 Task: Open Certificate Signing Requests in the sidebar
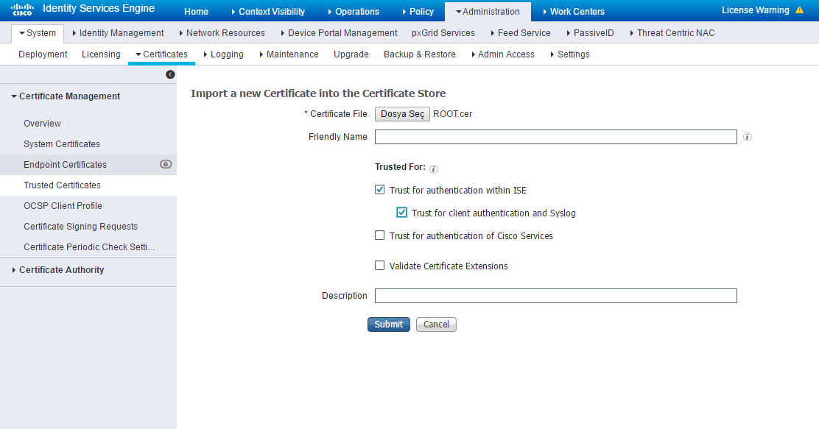tap(80, 227)
